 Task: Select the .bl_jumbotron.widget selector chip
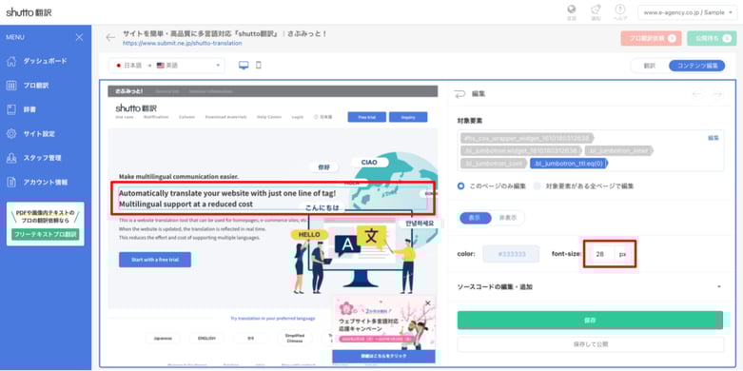(521, 150)
